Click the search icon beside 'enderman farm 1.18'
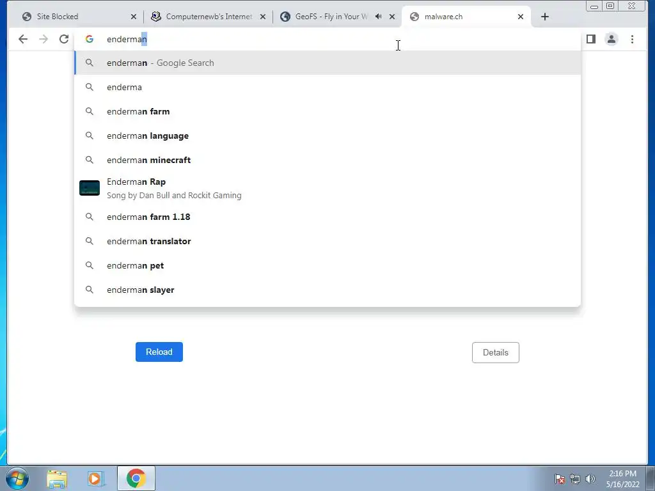The width and height of the screenshot is (655, 491). click(x=90, y=217)
